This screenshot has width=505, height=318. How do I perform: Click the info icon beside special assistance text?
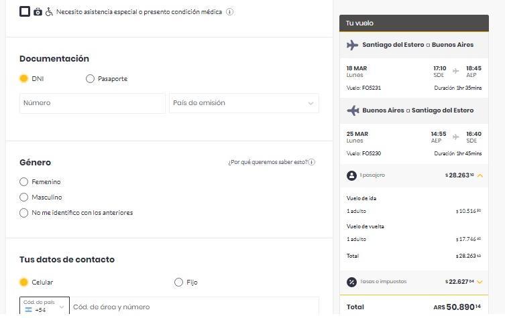(x=230, y=12)
